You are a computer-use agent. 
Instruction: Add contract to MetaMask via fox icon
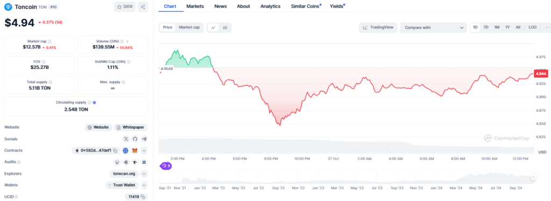pos(135,150)
